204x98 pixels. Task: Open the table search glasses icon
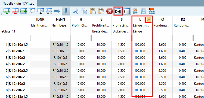click(x=49, y=11)
